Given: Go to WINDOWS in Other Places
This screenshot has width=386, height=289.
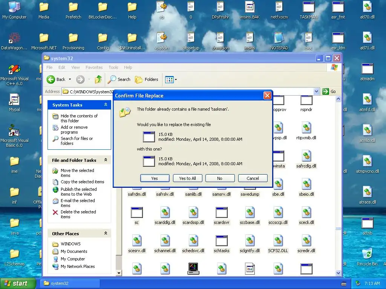Looking at the screenshot, I should tap(70, 244).
